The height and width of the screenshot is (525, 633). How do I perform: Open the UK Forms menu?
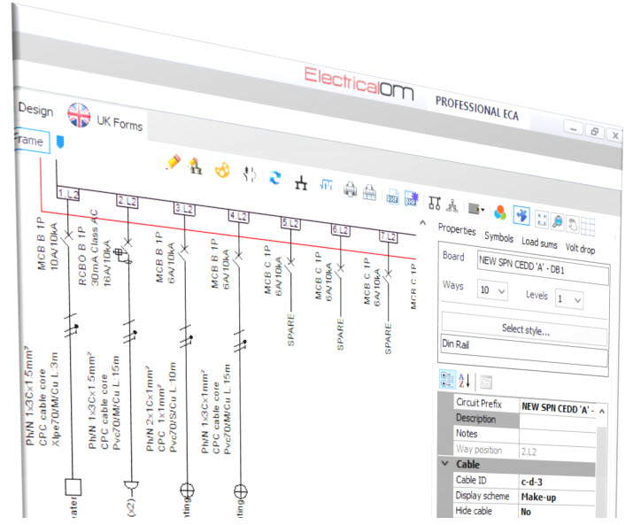click(x=120, y=122)
